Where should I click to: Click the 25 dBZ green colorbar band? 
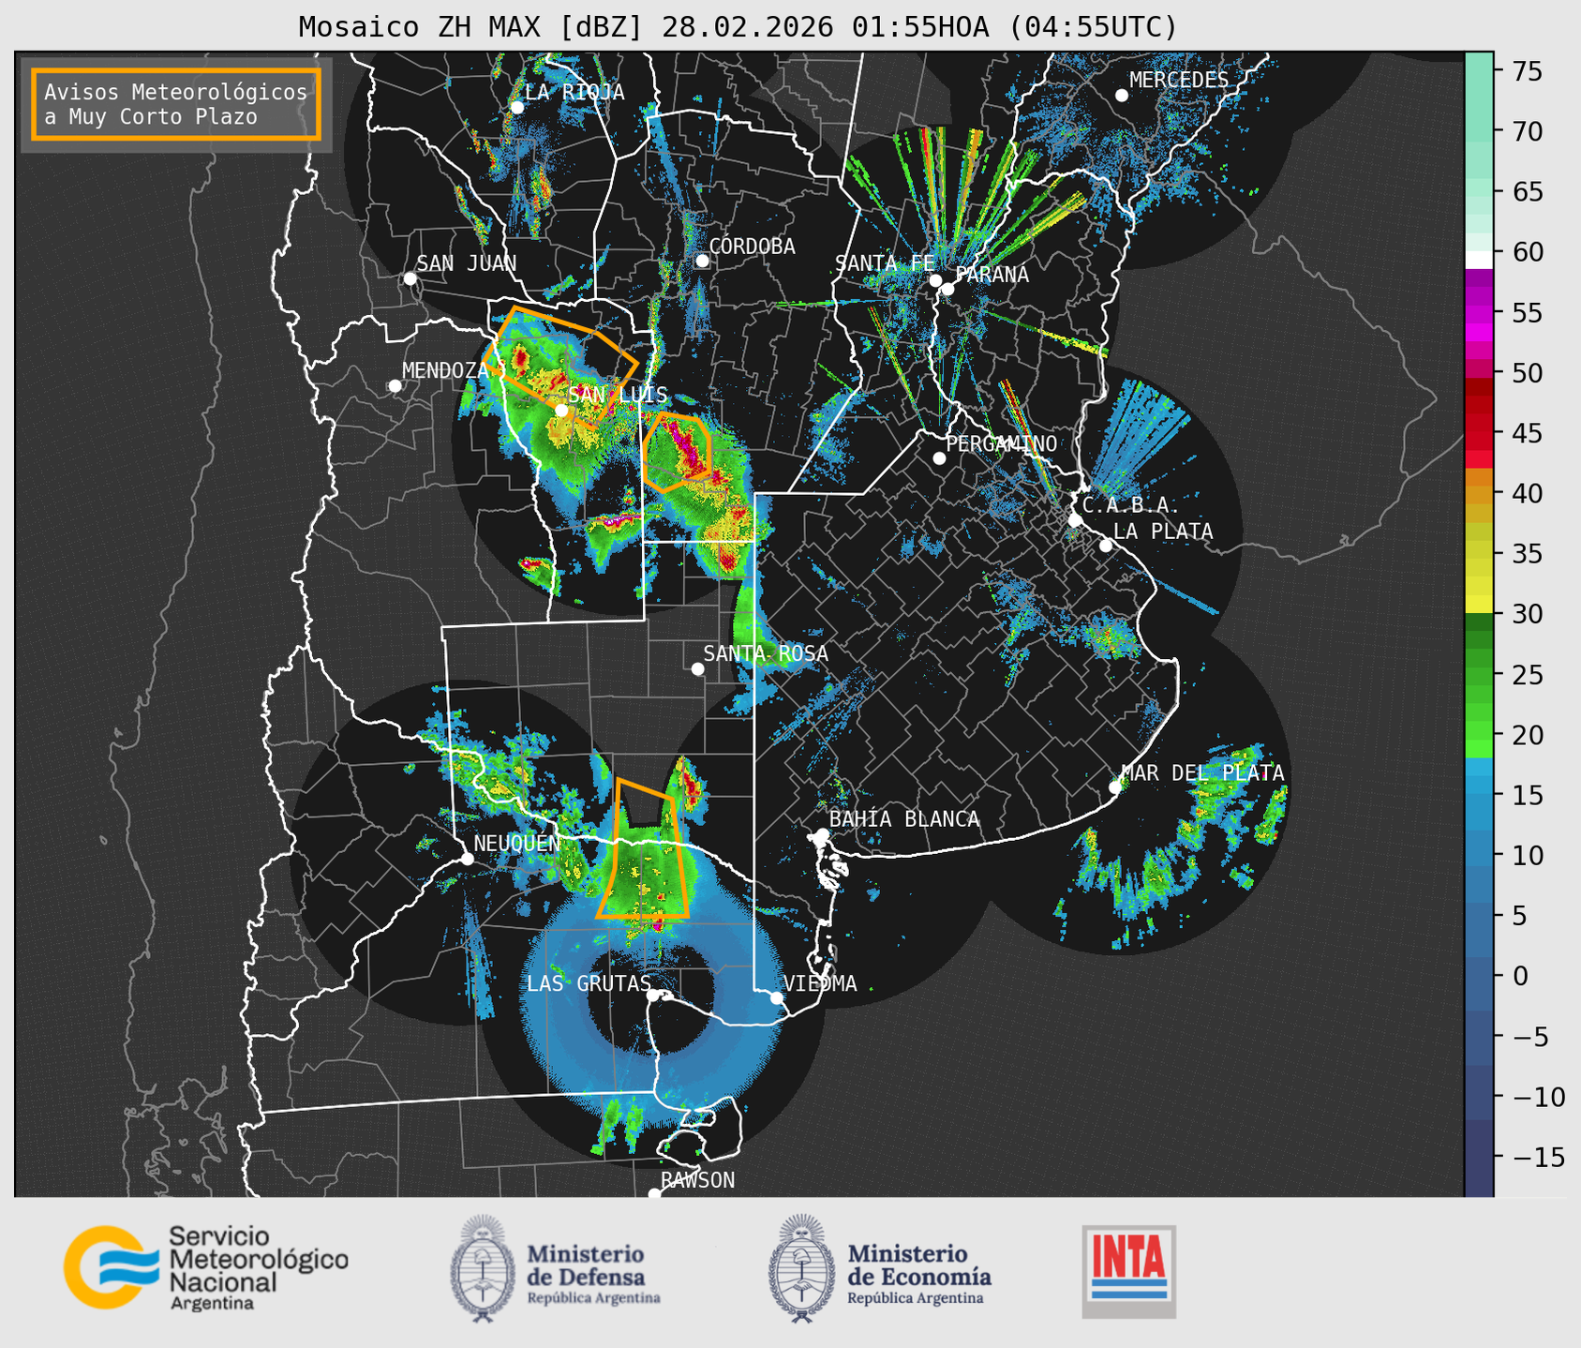(x=1479, y=675)
